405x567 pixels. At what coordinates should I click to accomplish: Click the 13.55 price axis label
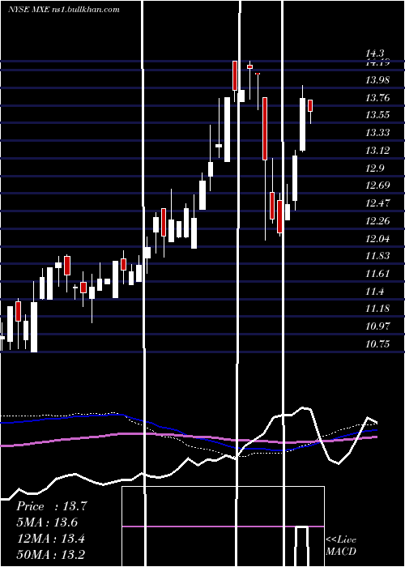(x=377, y=115)
